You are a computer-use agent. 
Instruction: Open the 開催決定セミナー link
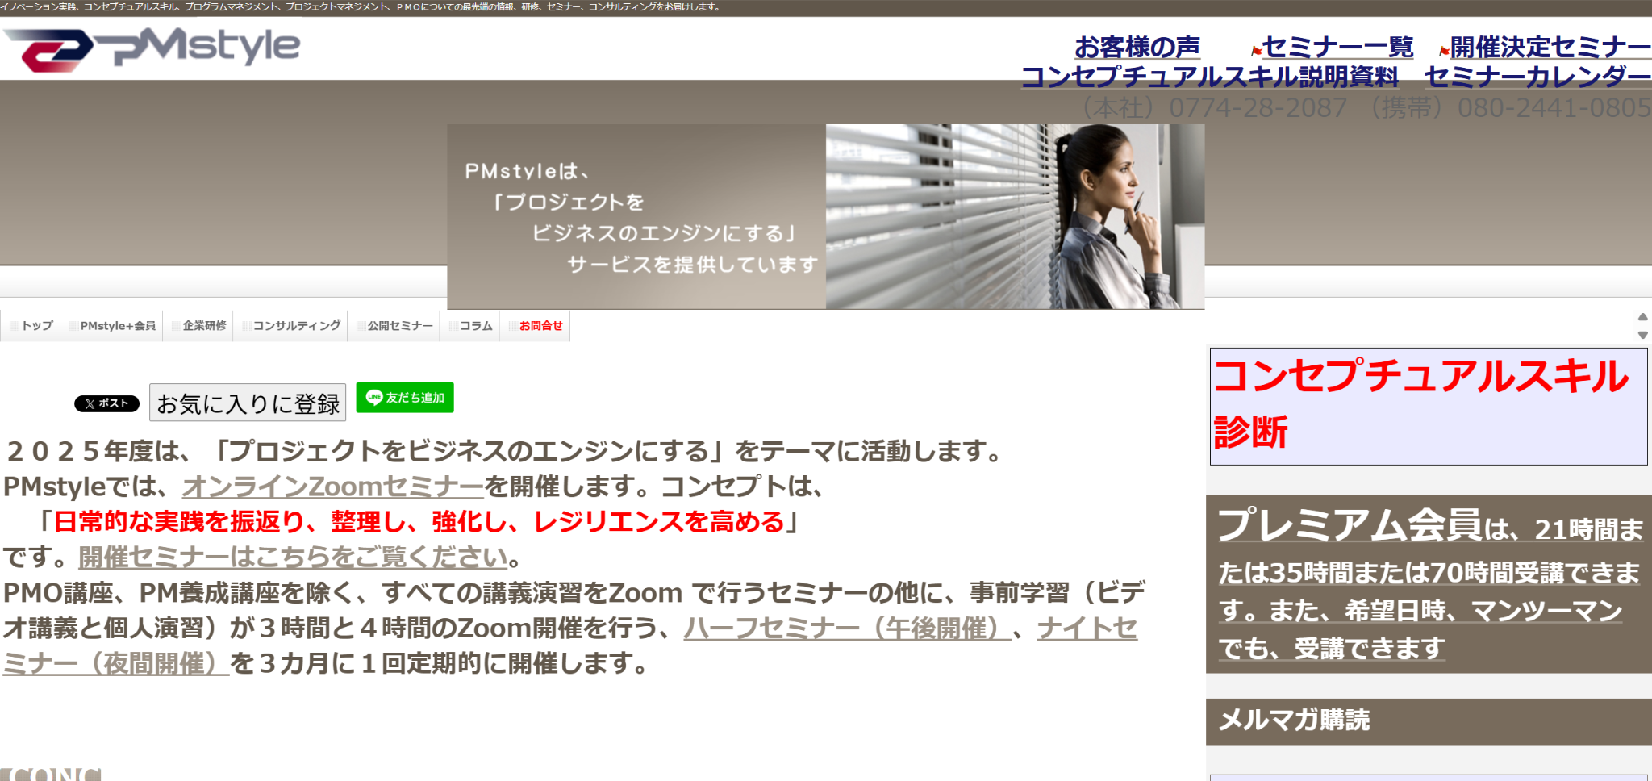pos(1550,47)
